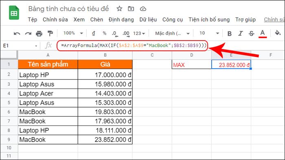Select the 23.852.000 đ cell in column B

pyautogui.click(x=105, y=140)
